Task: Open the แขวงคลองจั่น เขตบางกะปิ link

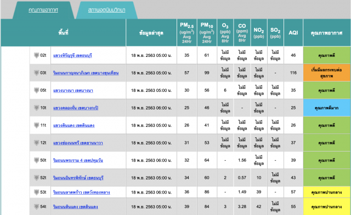Action: coord(76,108)
